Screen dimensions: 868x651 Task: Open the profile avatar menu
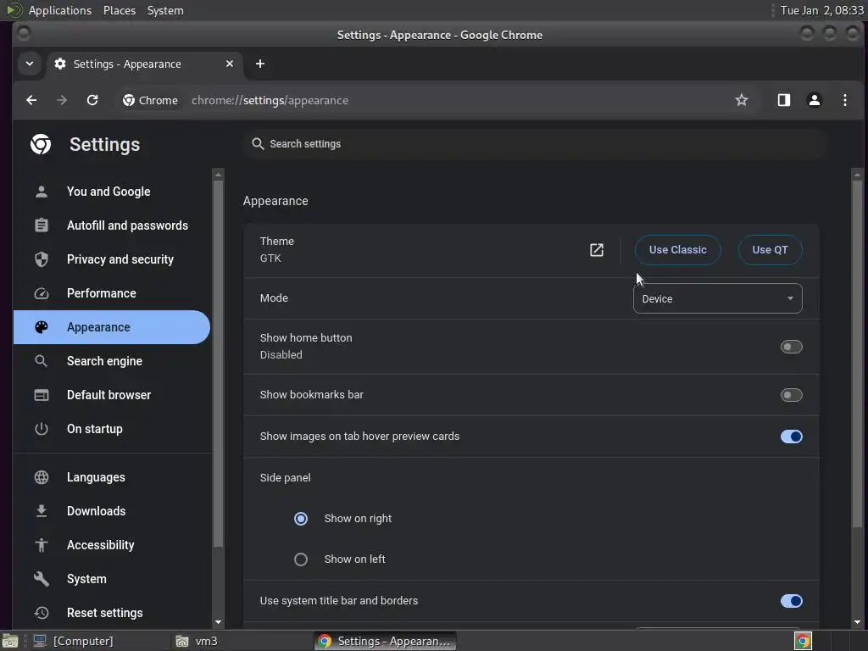(x=815, y=100)
